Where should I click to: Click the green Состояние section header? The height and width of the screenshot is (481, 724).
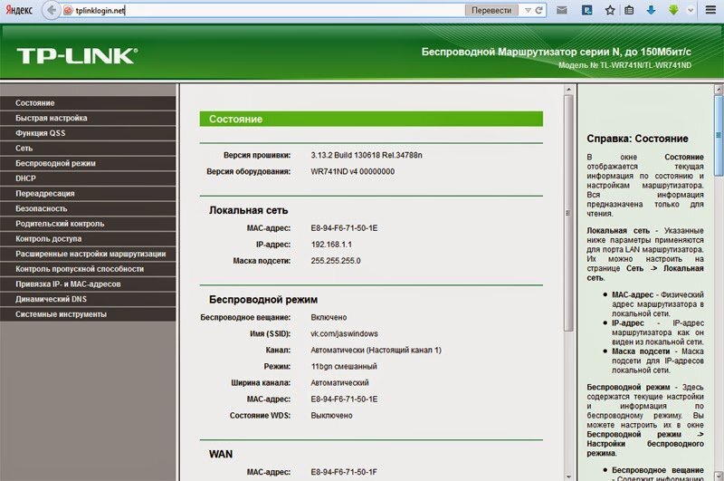click(x=371, y=119)
